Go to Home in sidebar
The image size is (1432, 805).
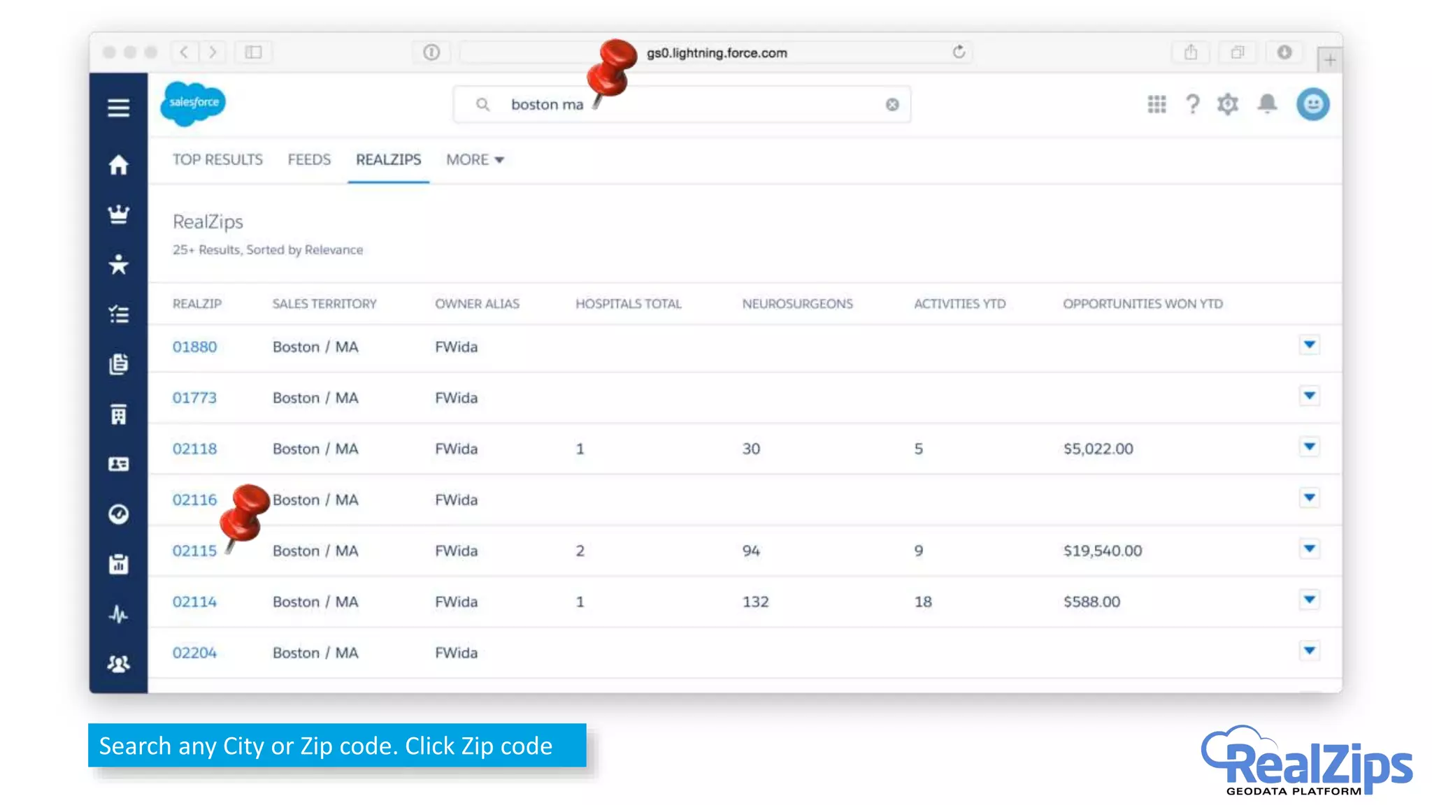click(x=118, y=165)
